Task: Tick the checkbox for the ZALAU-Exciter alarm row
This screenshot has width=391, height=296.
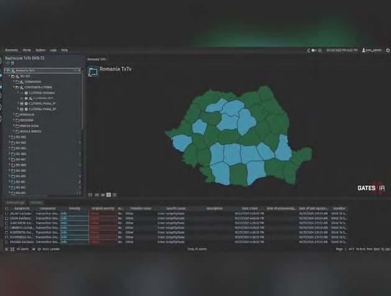Action: (x=7, y=213)
